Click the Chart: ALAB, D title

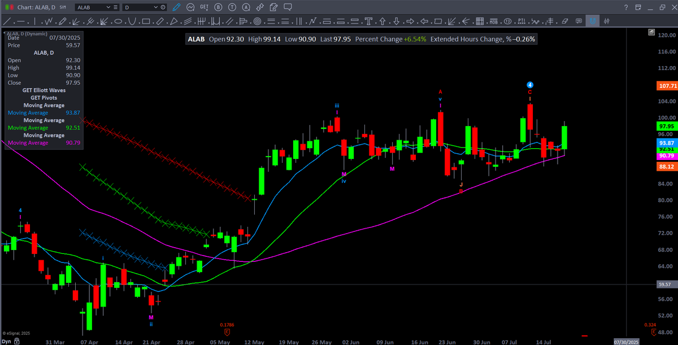[36, 7]
